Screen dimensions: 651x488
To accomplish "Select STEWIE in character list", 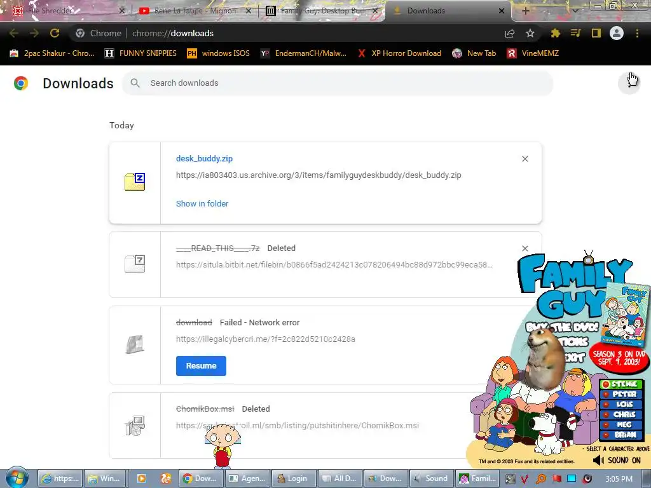I will pyautogui.click(x=621, y=384).
